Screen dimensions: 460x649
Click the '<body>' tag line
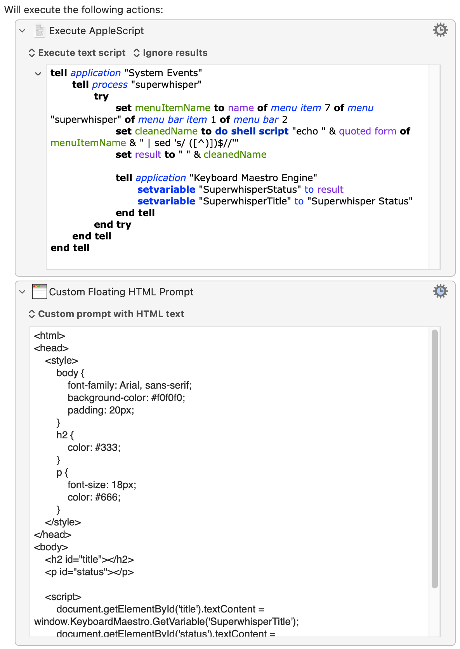click(51, 547)
